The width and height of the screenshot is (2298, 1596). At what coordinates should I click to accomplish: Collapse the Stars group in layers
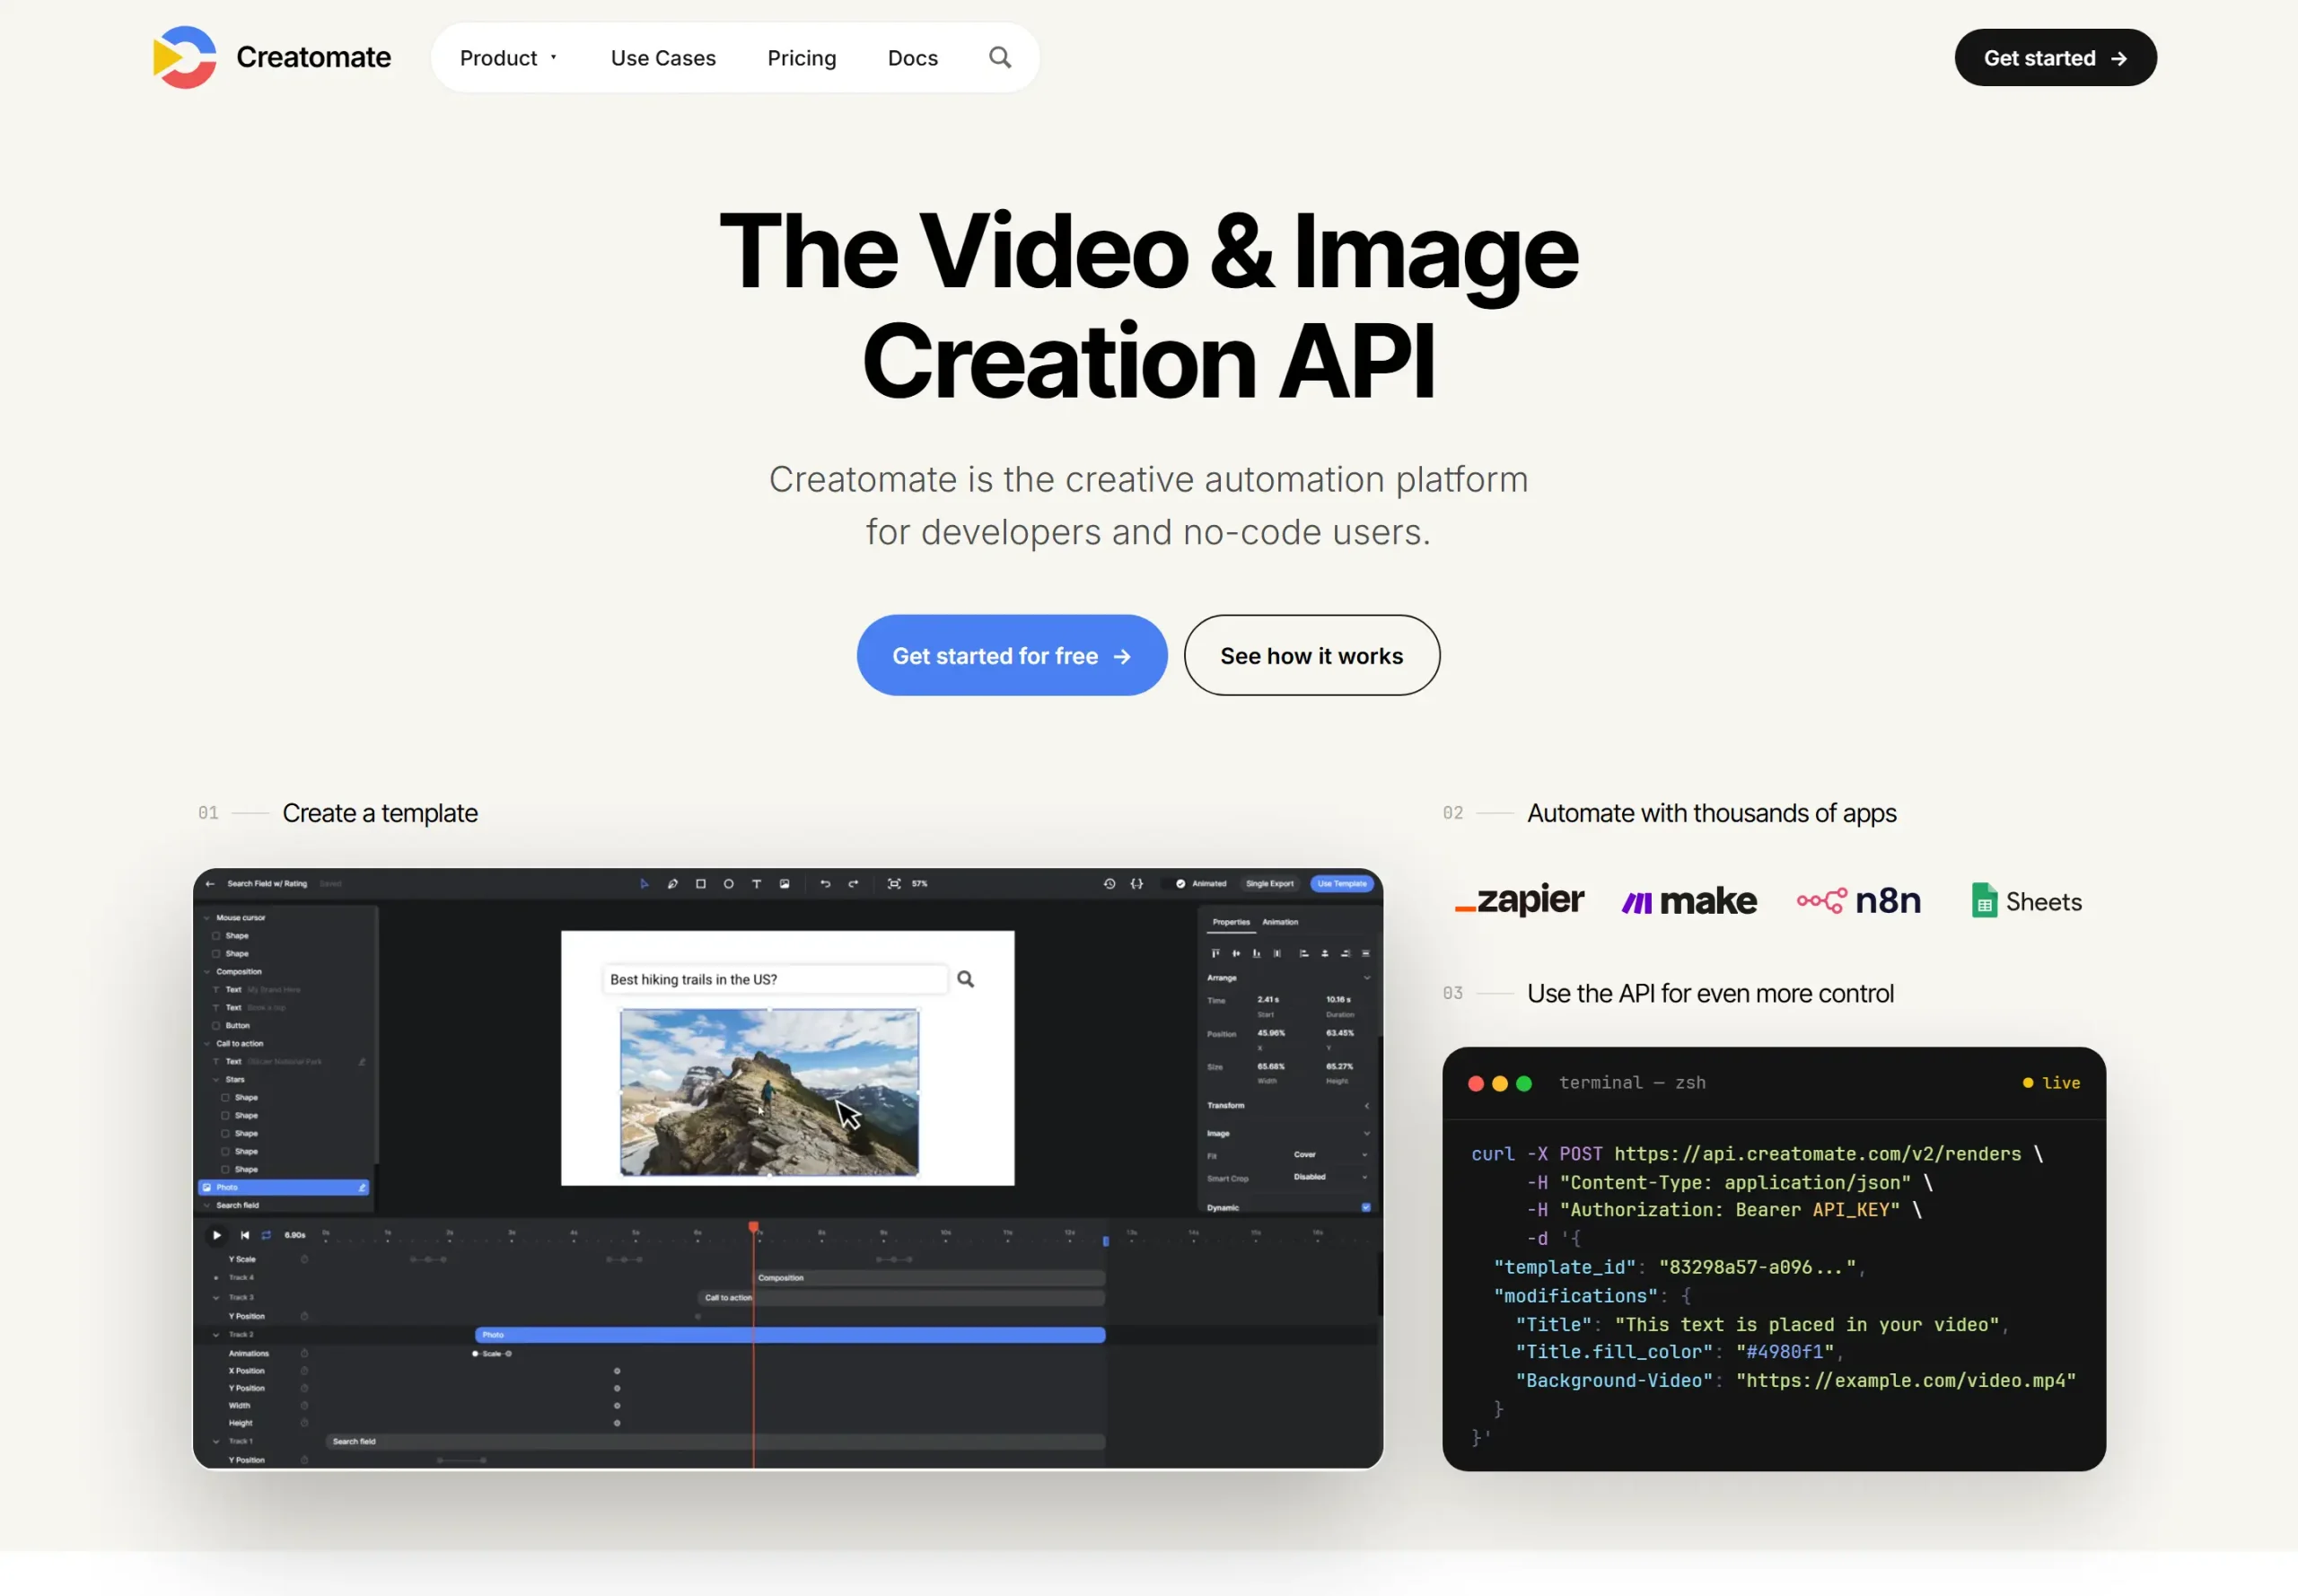click(216, 1080)
